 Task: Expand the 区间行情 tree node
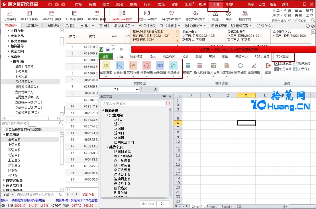click(8, 31)
